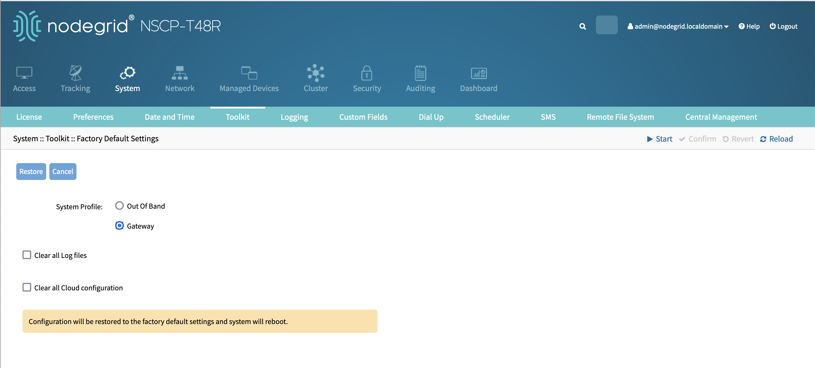Select the Gateway radio option
The width and height of the screenshot is (815, 368).
[x=119, y=225]
